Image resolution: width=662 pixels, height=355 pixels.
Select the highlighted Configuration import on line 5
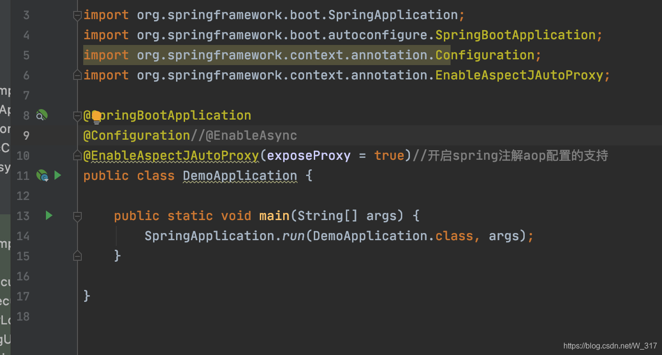click(266, 55)
